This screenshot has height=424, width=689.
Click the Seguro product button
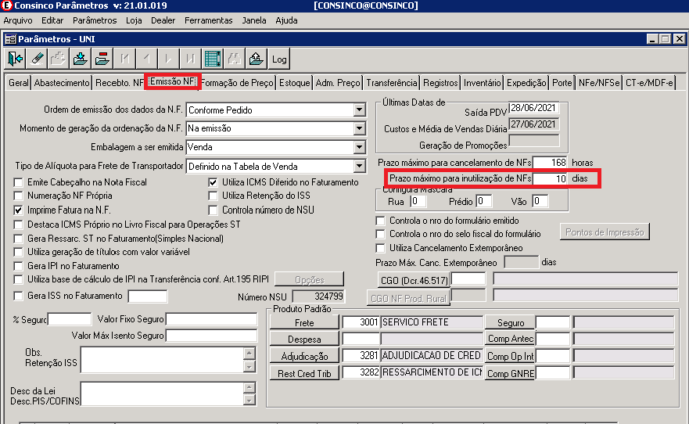click(x=510, y=322)
